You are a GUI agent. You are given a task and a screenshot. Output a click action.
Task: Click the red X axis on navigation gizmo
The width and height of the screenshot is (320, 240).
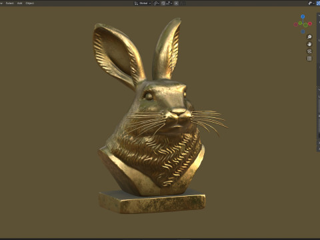pyautogui.click(x=310, y=23)
